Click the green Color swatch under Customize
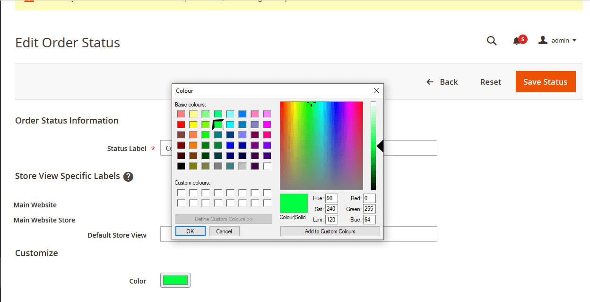The image size is (590, 302). [175, 280]
